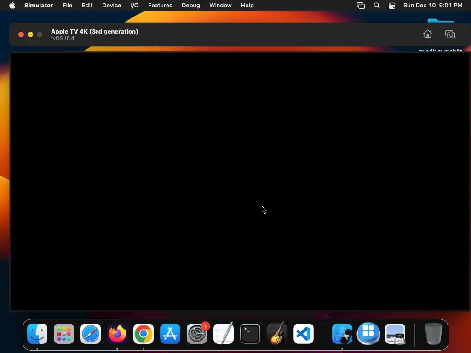This screenshot has height=353, width=471.
Task: Click the tvOS 16.4 subtitle text
Action: [x=63, y=39]
